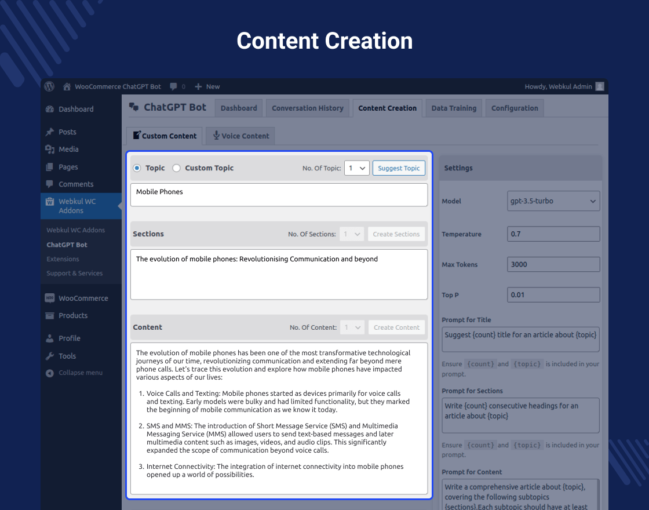This screenshot has height=510, width=649.
Task: Select the Custom Topic radio button
Action: coord(176,168)
